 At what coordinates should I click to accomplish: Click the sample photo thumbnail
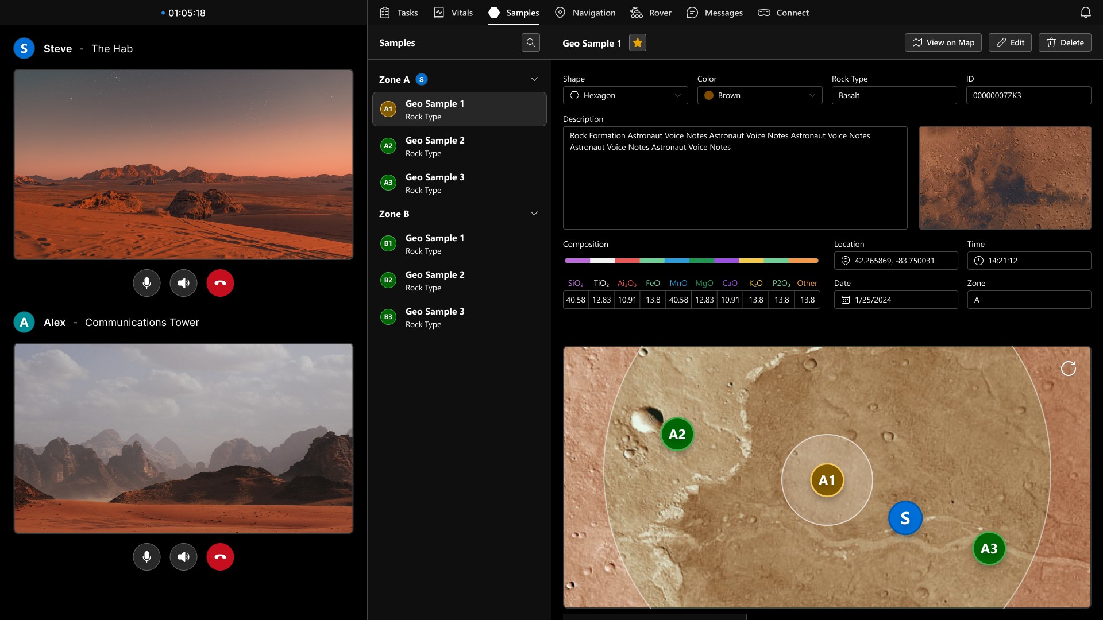coord(1005,178)
